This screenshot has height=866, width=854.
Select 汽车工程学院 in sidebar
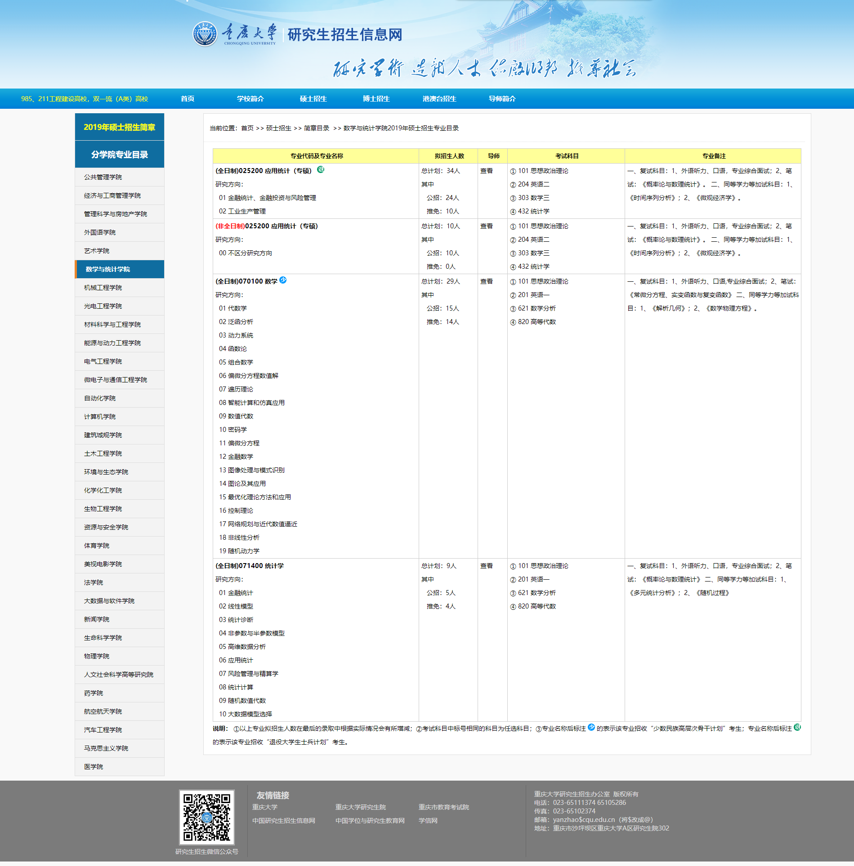click(x=120, y=730)
